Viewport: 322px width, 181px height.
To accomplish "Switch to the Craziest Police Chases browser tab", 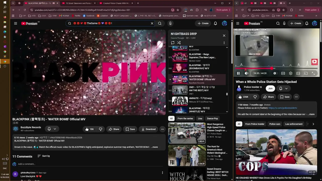I will coord(116,3).
